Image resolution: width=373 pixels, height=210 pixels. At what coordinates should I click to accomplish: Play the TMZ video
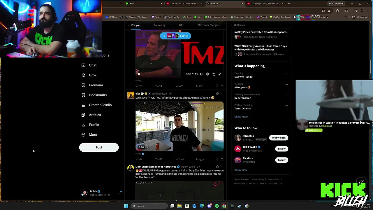click(139, 74)
